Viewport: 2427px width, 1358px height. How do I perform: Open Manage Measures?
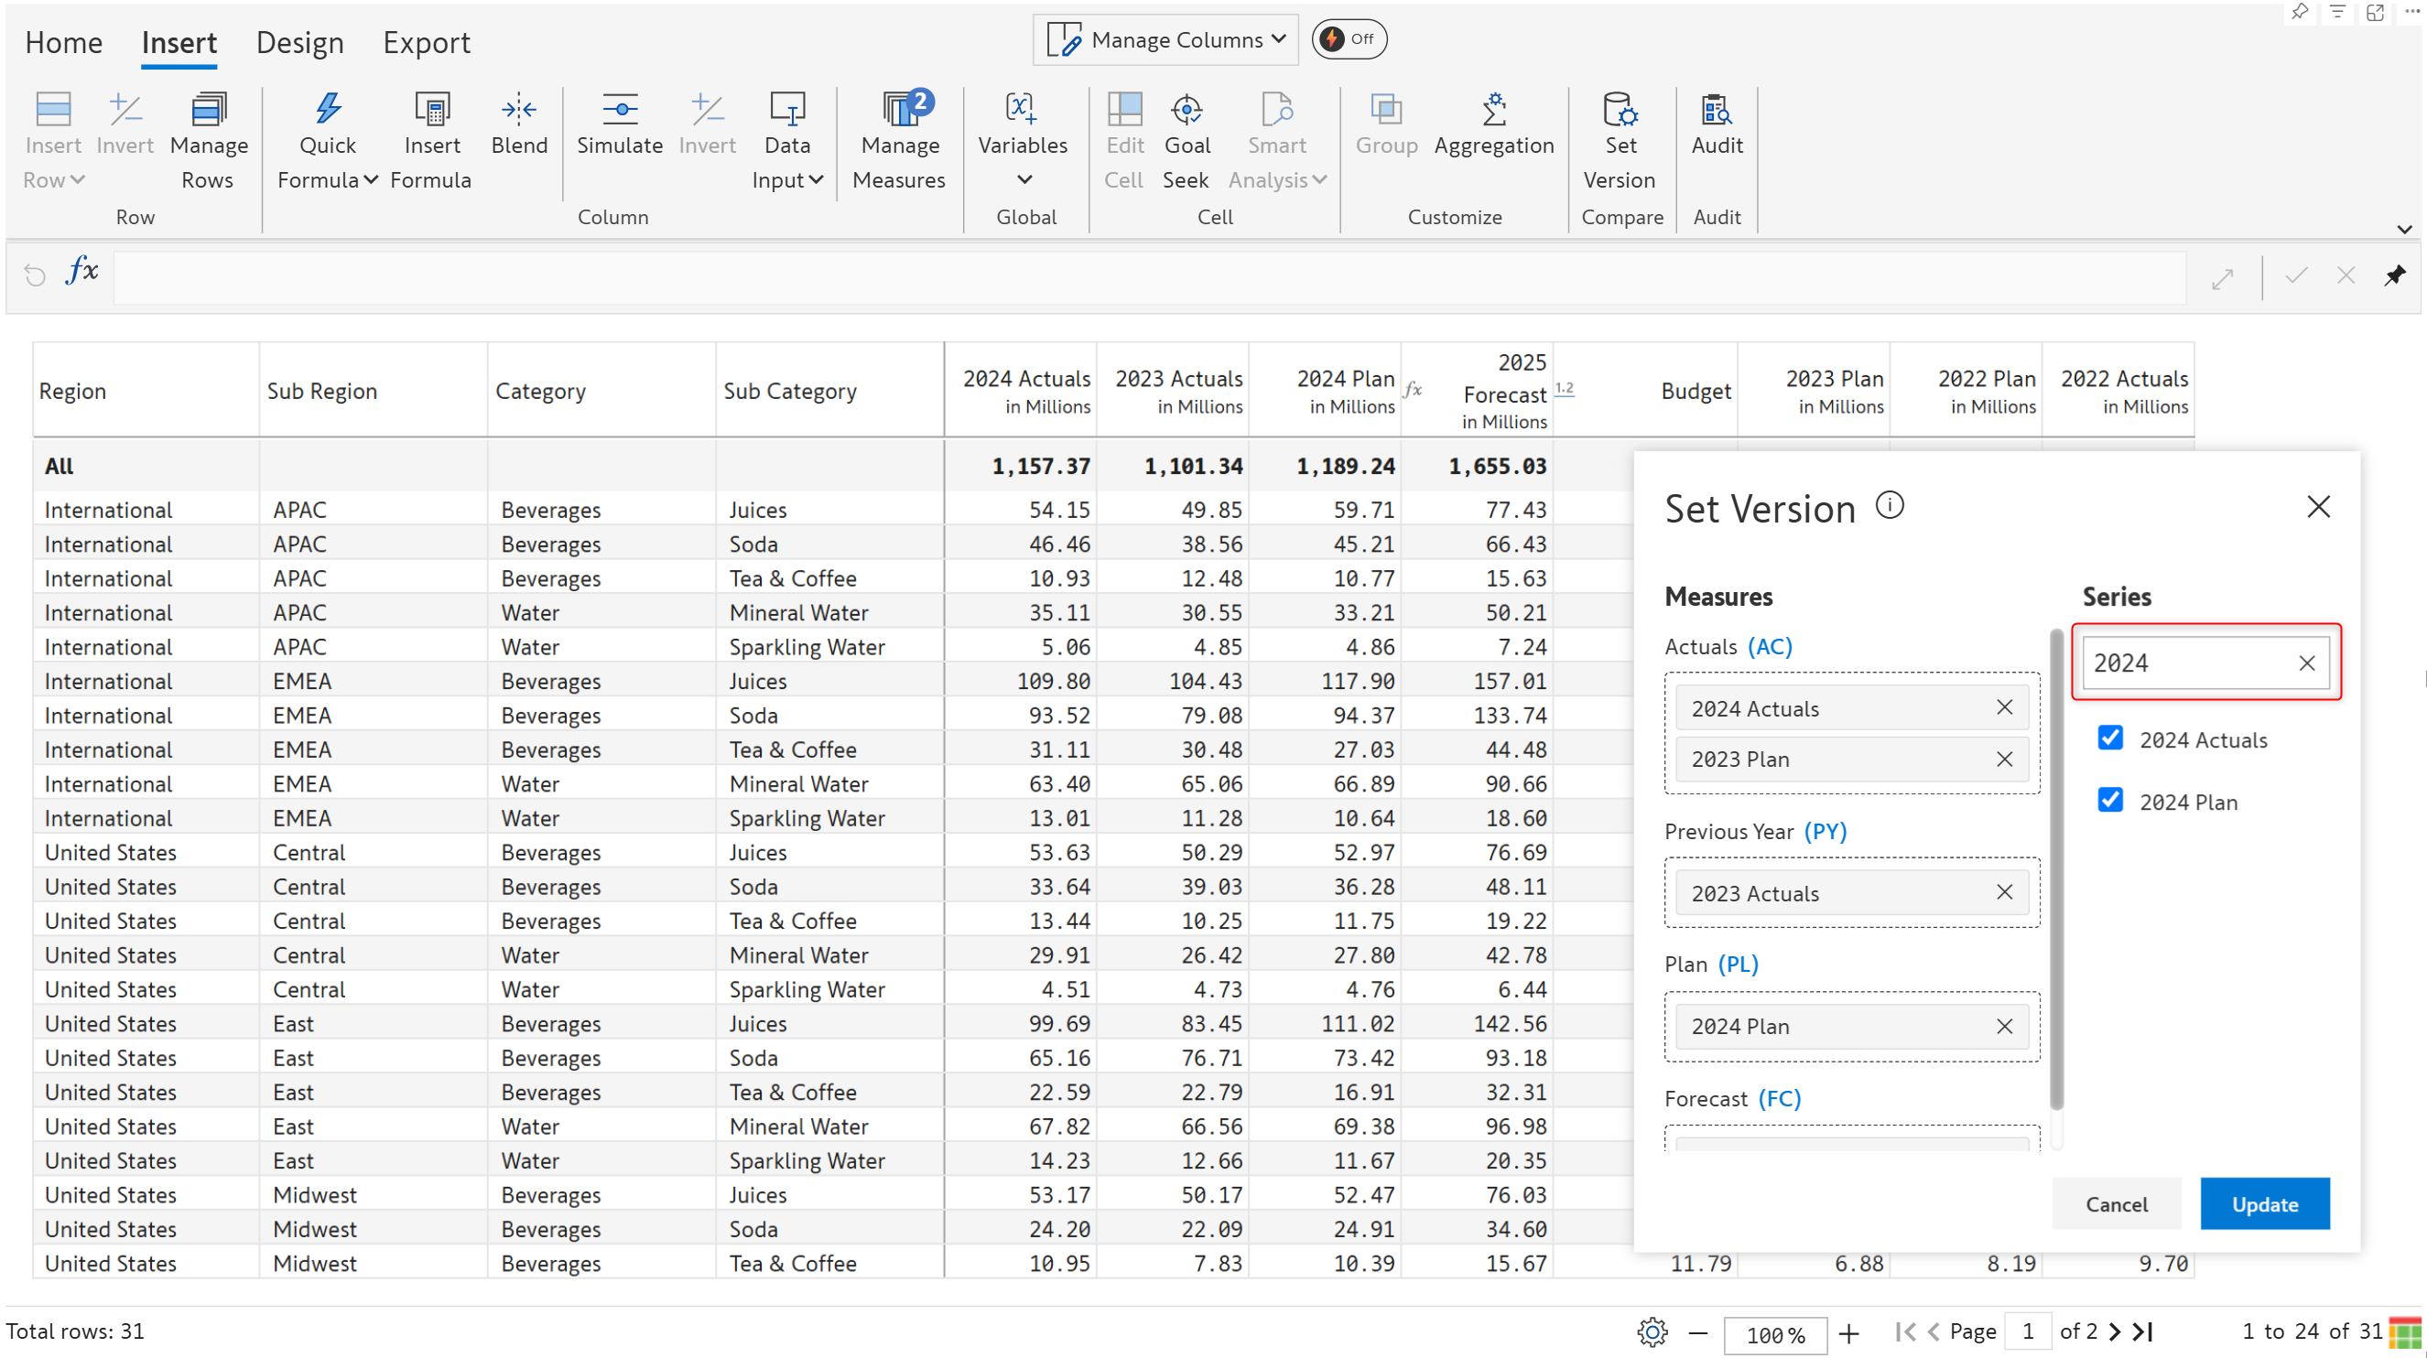900,110
